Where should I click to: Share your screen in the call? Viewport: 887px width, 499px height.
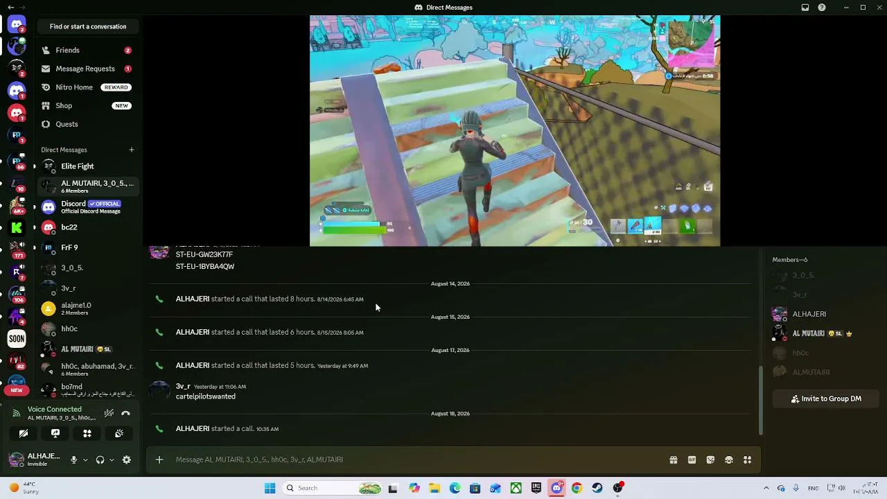coord(55,433)
